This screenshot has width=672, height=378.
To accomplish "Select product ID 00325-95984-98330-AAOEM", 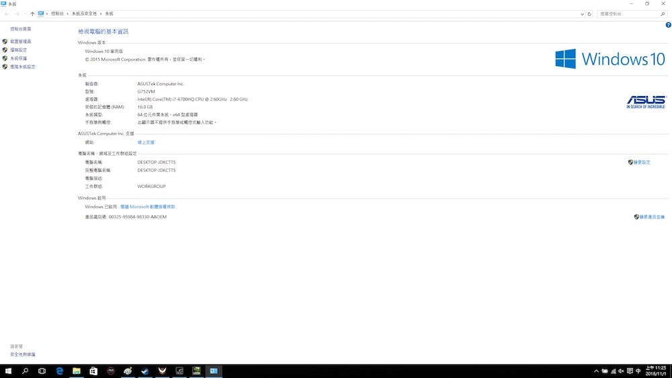I will click(138, 217).
